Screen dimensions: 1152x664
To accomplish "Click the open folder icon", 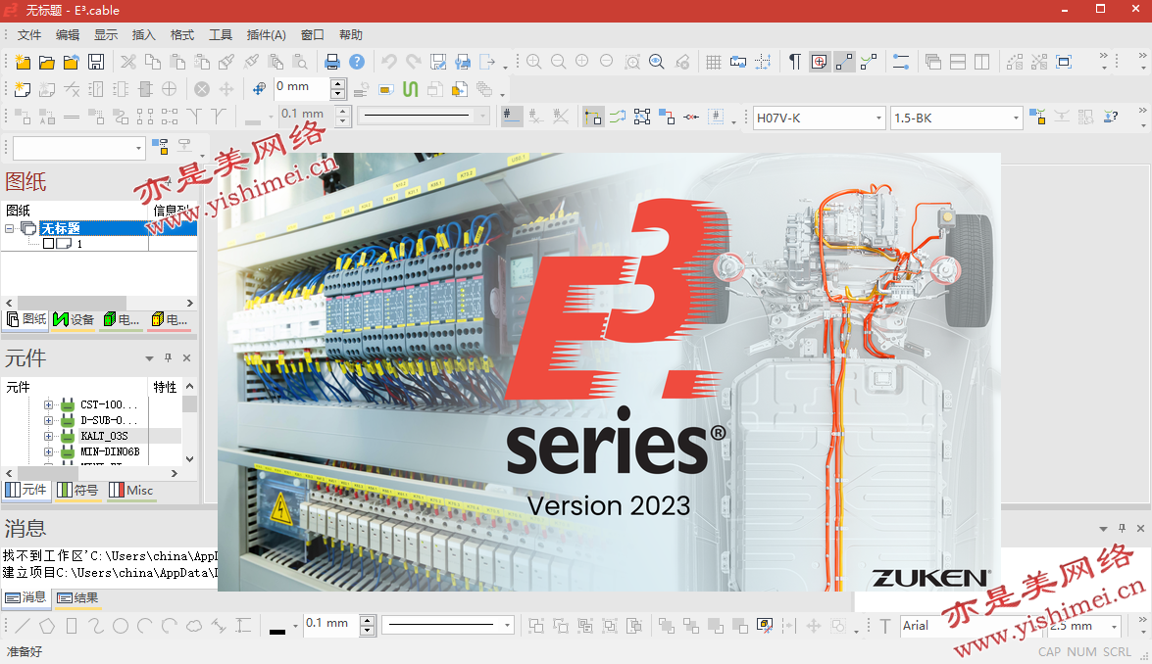I will (x=47, y=62).
